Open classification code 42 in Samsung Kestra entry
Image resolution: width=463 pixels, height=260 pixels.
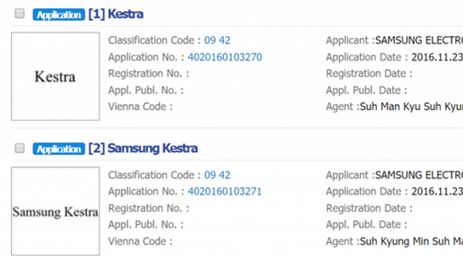[225, 175]
